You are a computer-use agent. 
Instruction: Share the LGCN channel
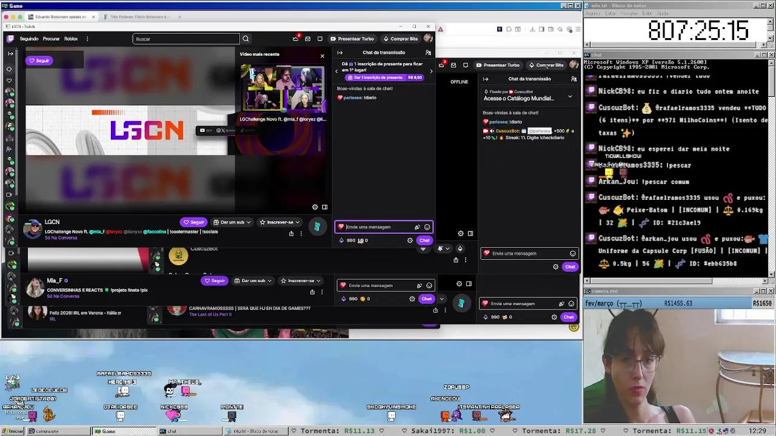(x=291, y=233)
